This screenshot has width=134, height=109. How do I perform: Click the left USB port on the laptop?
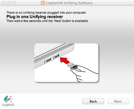pos(48,60)
